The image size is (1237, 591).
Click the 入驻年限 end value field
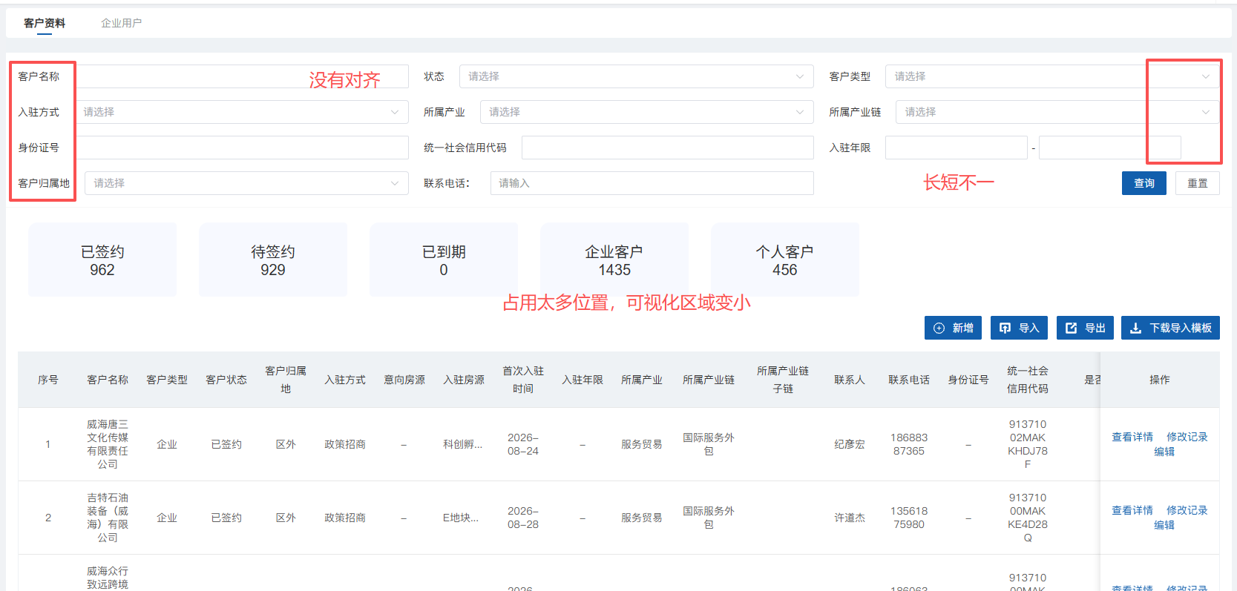tap(1110, 148)
